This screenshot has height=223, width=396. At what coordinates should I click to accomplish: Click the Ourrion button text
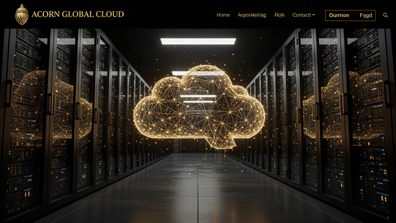point(339,15)
